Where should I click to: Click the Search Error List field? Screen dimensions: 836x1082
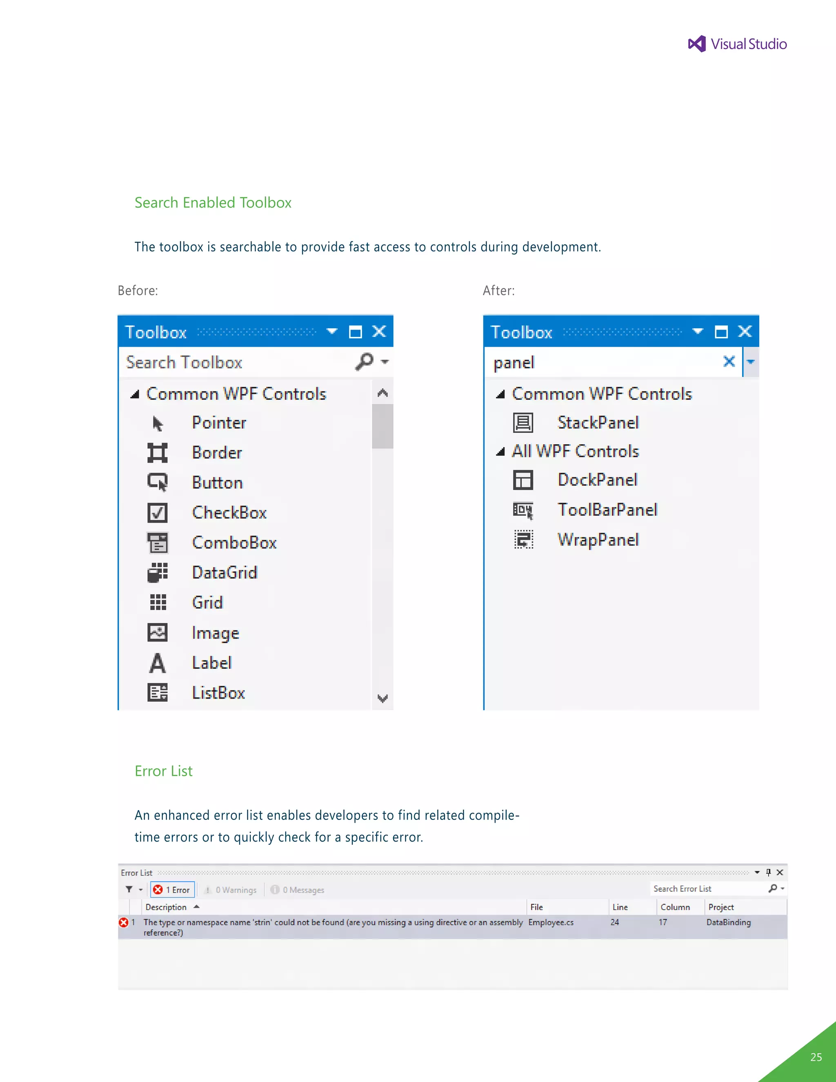(708, 889)
